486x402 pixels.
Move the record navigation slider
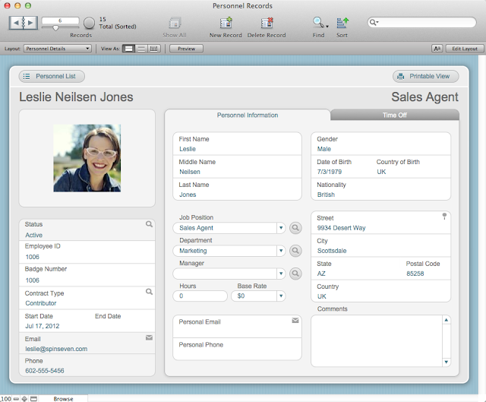tap(55, 28)
